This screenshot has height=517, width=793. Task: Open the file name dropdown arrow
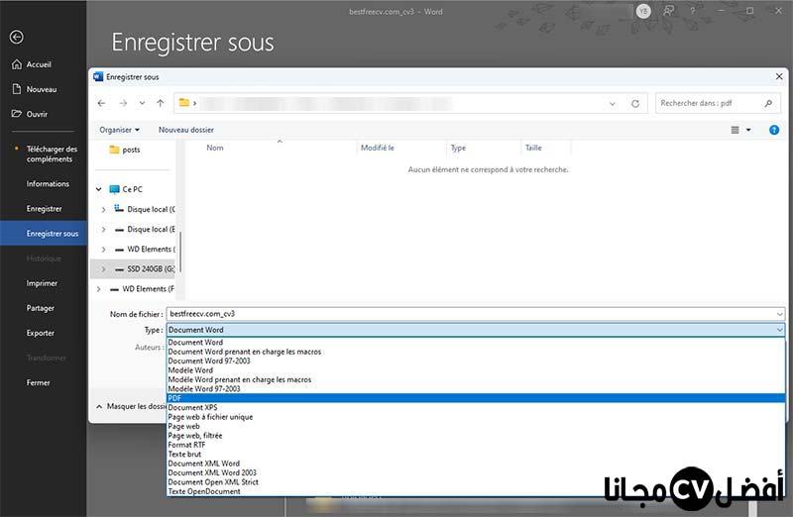(779, 314)
